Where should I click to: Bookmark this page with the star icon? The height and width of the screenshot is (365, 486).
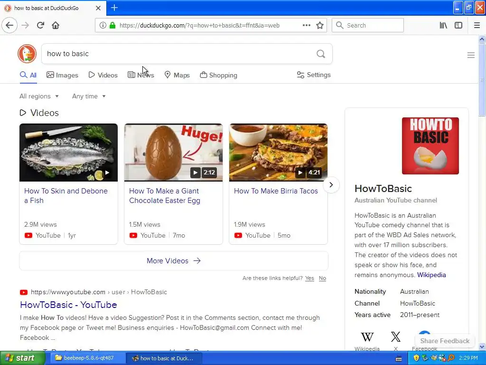320,25
